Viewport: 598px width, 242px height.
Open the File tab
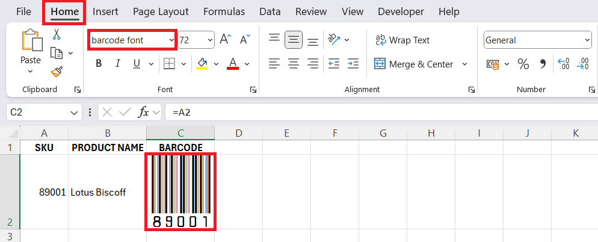tap(23, 12)
